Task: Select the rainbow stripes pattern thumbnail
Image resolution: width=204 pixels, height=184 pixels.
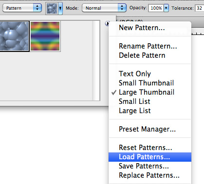Action: tap(45, 36)
